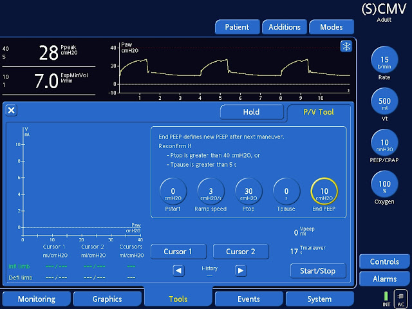The width and height of the screenshot is (412, 309).
Task: Open the System tab
Action: click(x=319, y=299)
